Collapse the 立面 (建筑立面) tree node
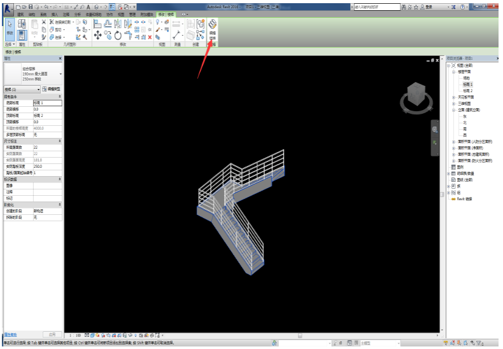The height and width of the screenshot is (349, 503). (x=454, y=110)
